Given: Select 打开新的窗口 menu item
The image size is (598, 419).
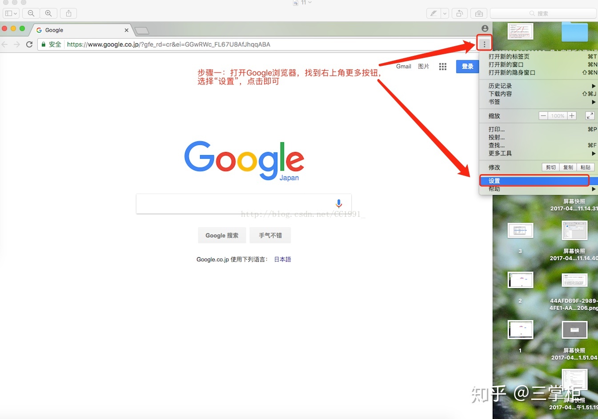Looking at the screenshot, I should pos(539,64).
